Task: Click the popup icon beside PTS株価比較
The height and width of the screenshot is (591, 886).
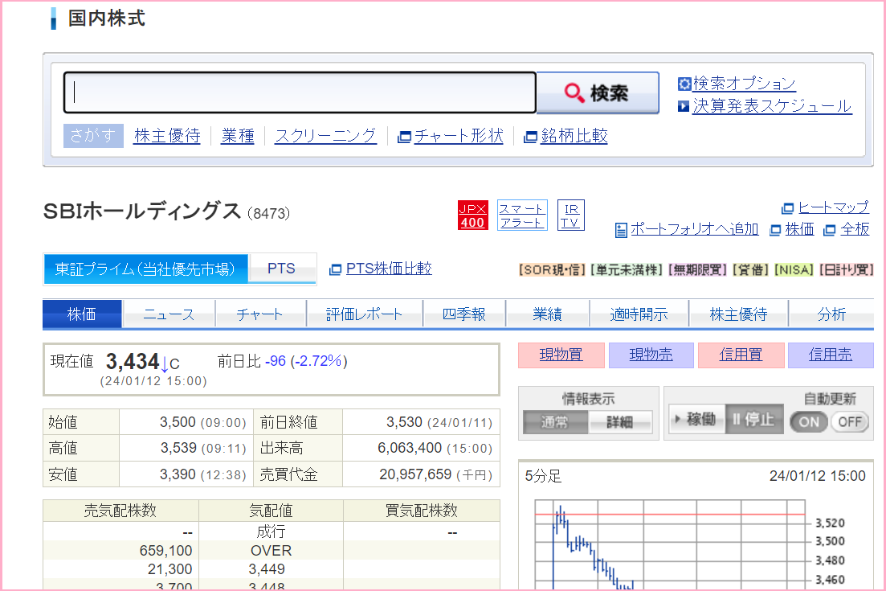Action: (x=336, y=269)
